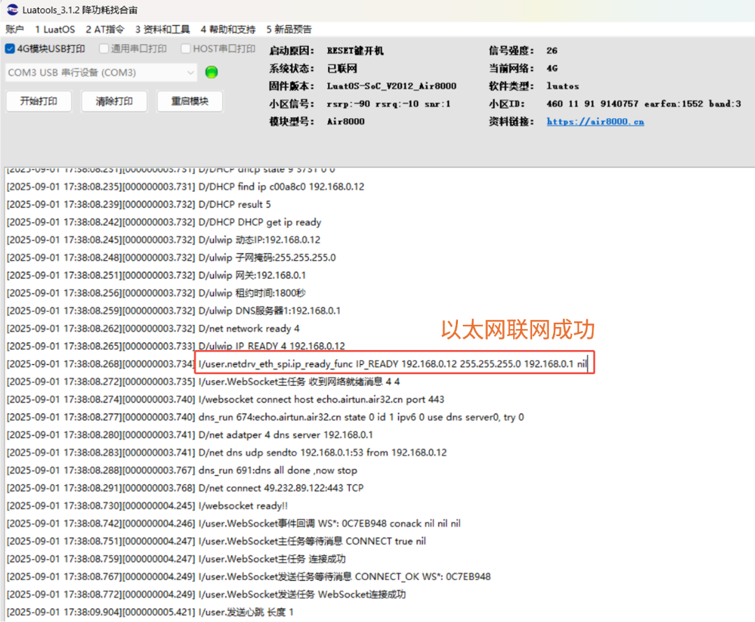Click the cell ID value 460 11 91 9140757
The height and width of the screenshot is (622, 755).
(592, 104)
